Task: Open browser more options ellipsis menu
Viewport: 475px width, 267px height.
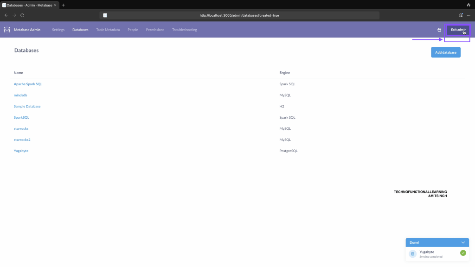Action: click(469, 15)
